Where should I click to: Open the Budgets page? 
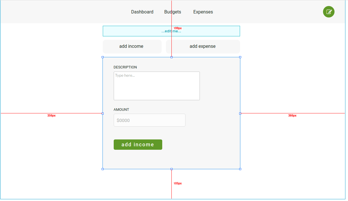point(172,12)
